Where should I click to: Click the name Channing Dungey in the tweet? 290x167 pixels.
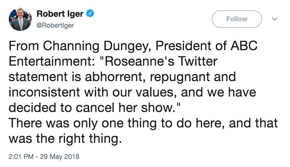(x=96, y=46)
